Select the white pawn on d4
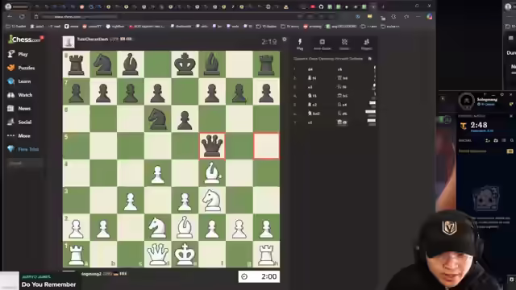 pyautogui.click(x=158, y=173)
